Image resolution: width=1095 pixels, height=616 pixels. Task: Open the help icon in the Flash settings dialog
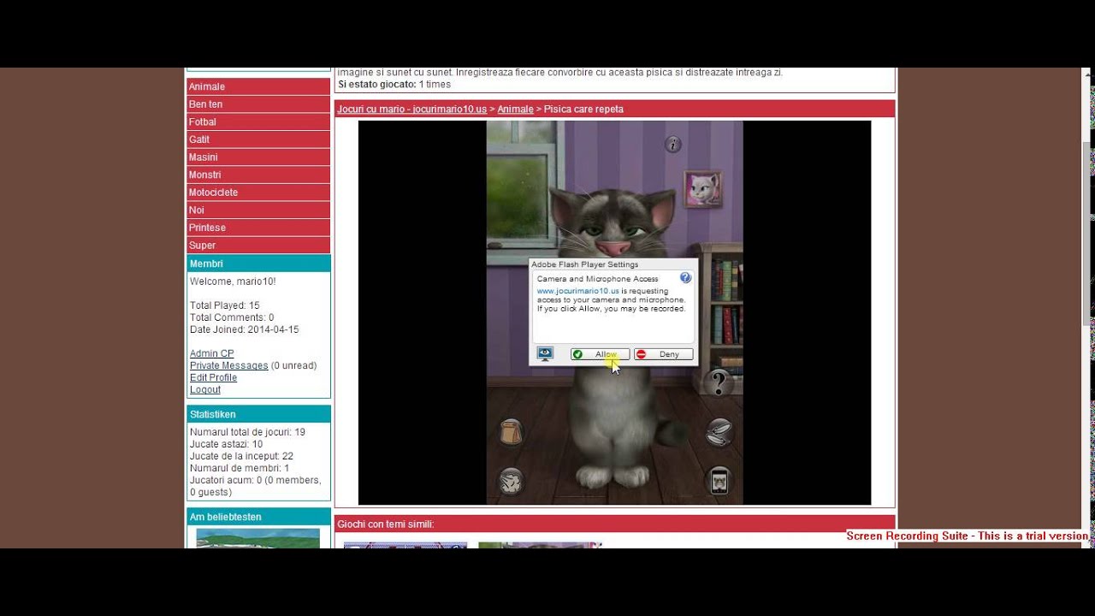coord(685,278)
